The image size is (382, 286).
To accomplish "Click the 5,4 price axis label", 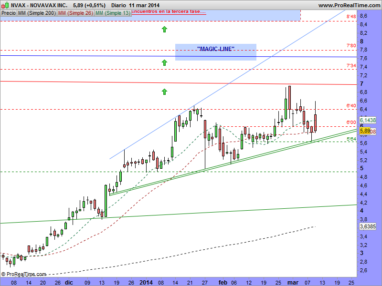I will coord(363,152).
